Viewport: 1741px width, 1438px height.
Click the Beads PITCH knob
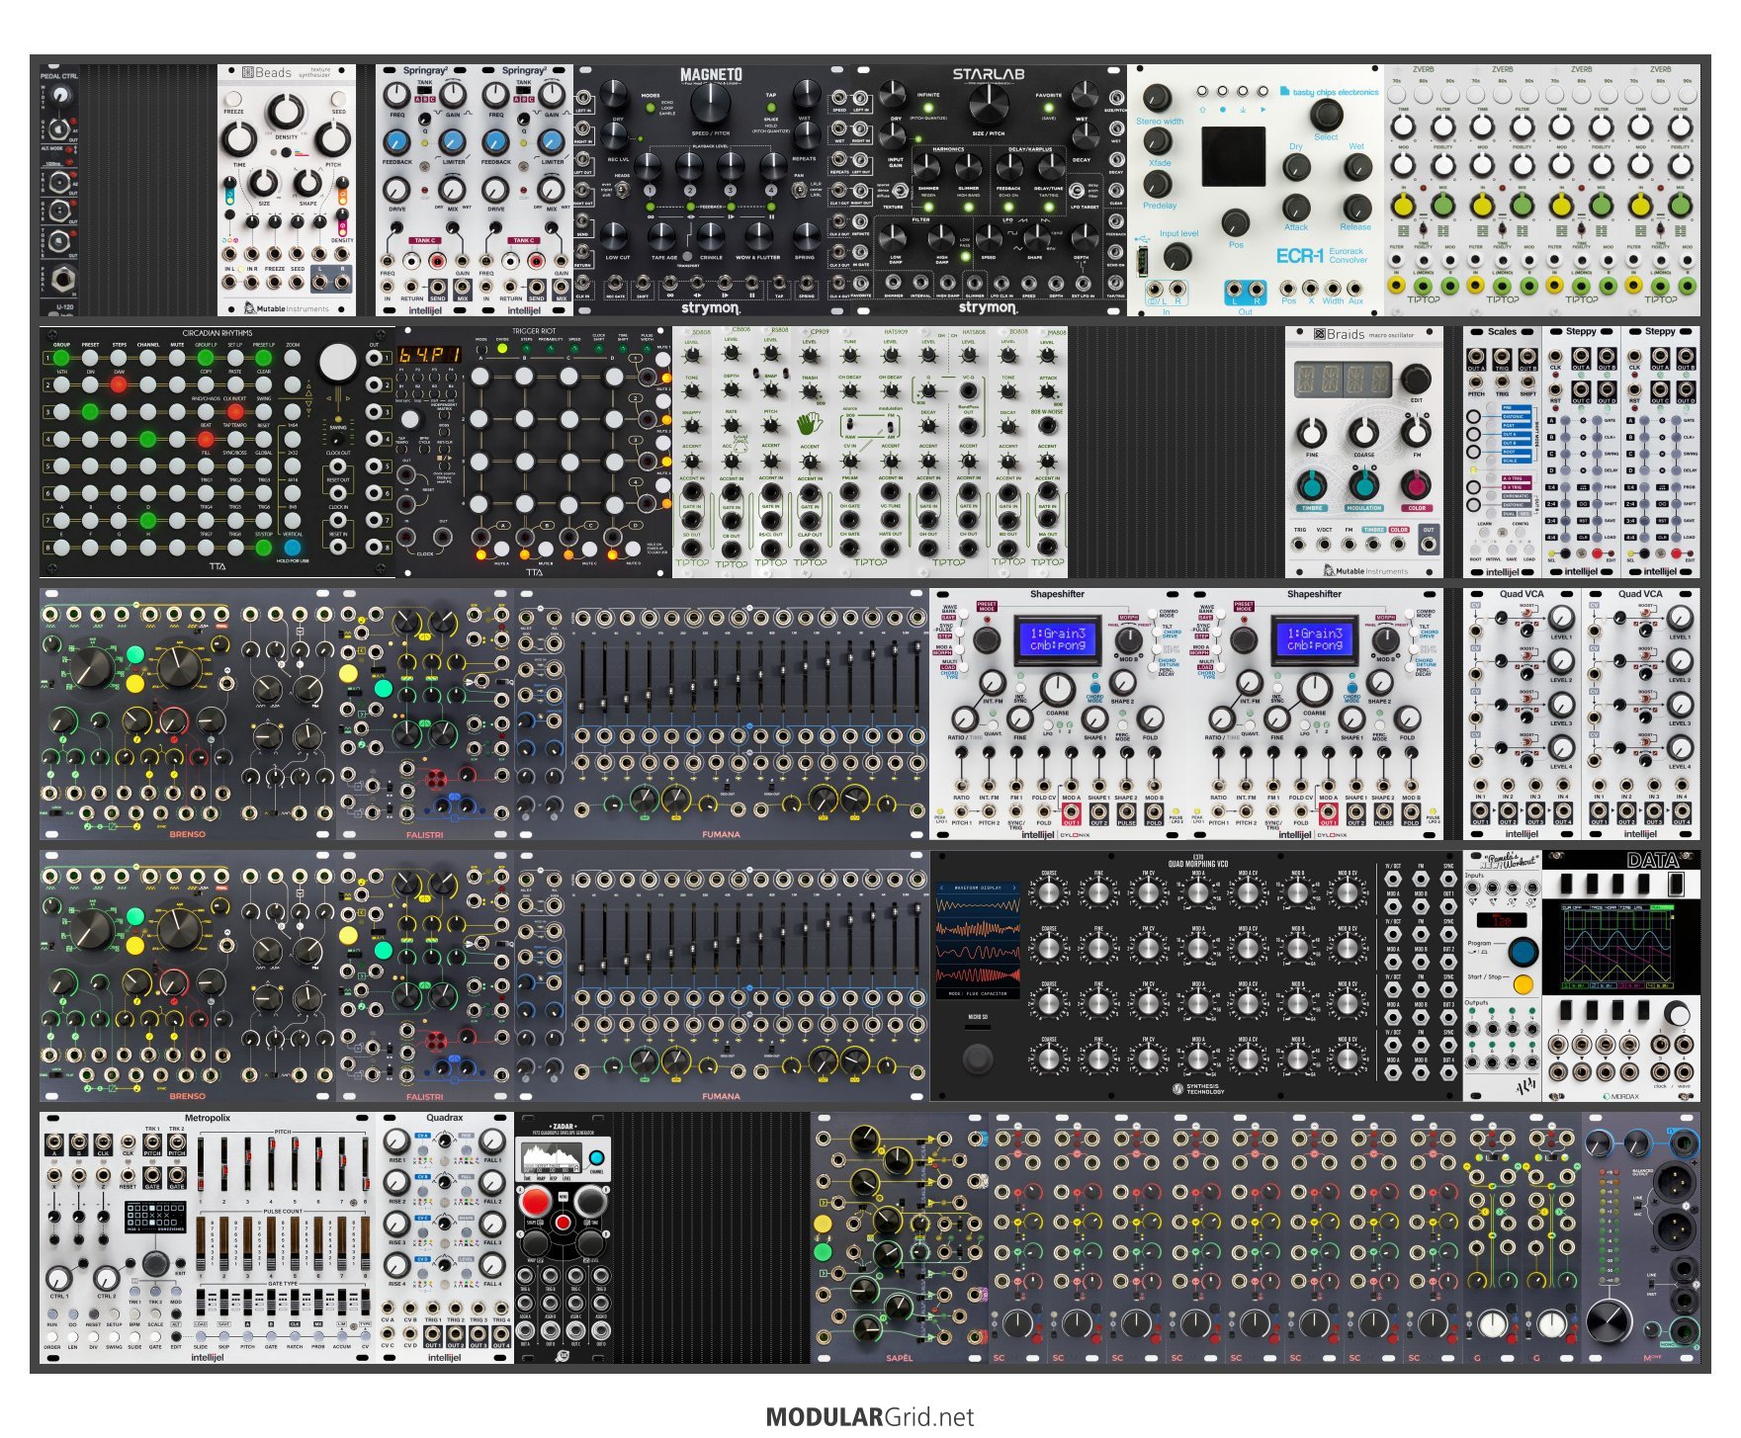pos(333,139)
